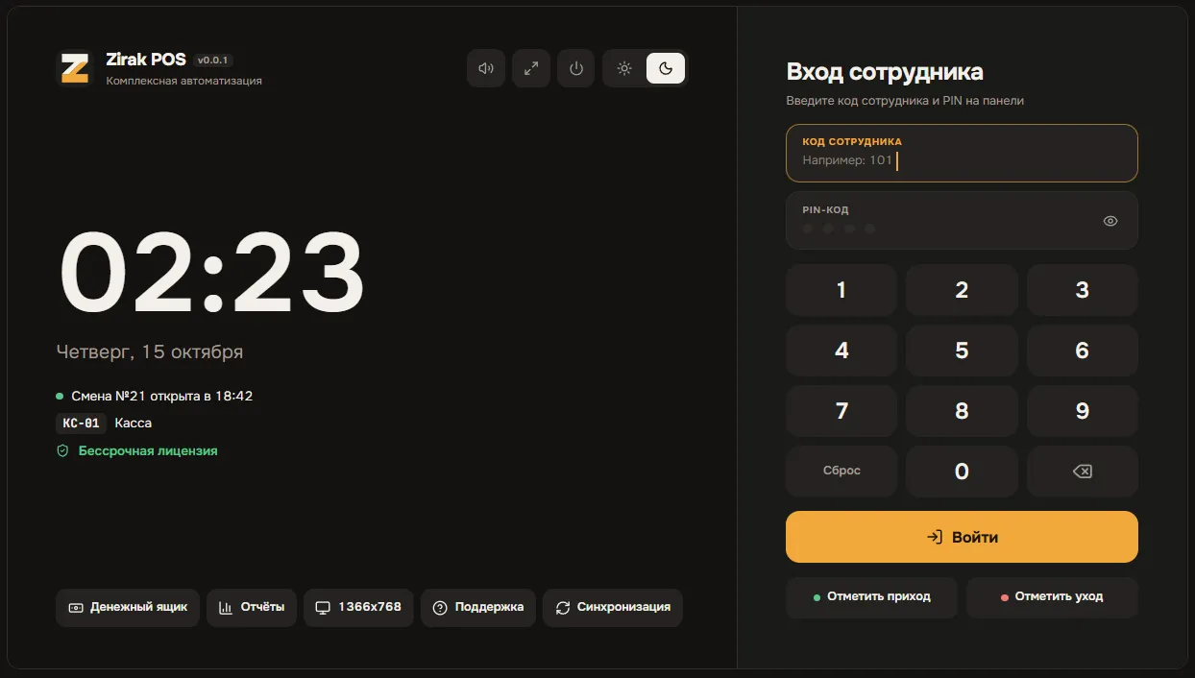
Task: Switch to light theme sun icon
Action: pos(624,68)
